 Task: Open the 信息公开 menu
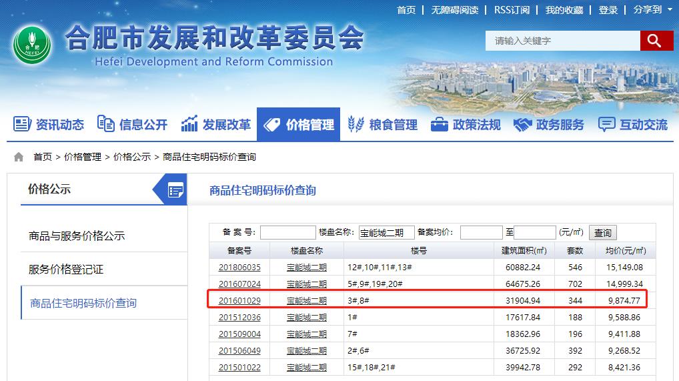(x=132, y=124)
